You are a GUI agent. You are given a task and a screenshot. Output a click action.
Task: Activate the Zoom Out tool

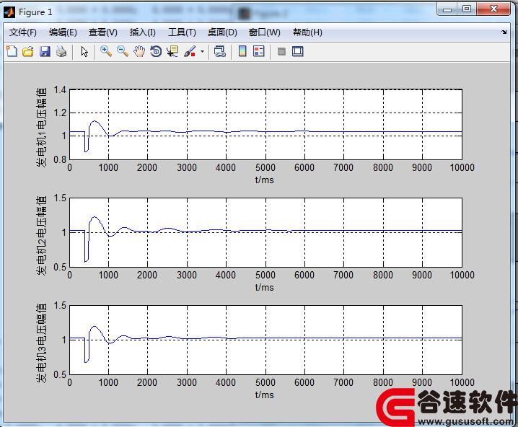coord(123,51)
